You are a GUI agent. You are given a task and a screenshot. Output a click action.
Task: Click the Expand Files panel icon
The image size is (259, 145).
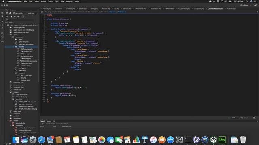click(x=23, y=17)
